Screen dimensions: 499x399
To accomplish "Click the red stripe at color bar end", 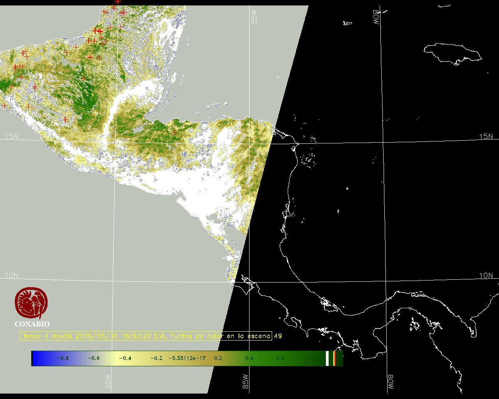I will tap(334, 358).
